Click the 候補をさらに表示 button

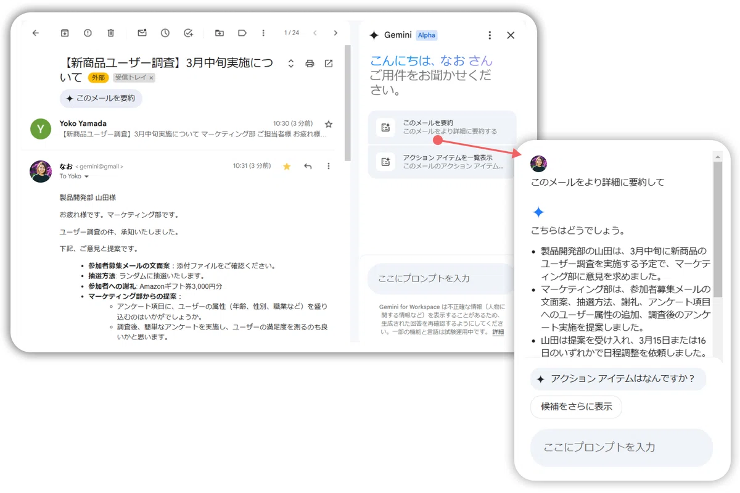click(576, 407)
